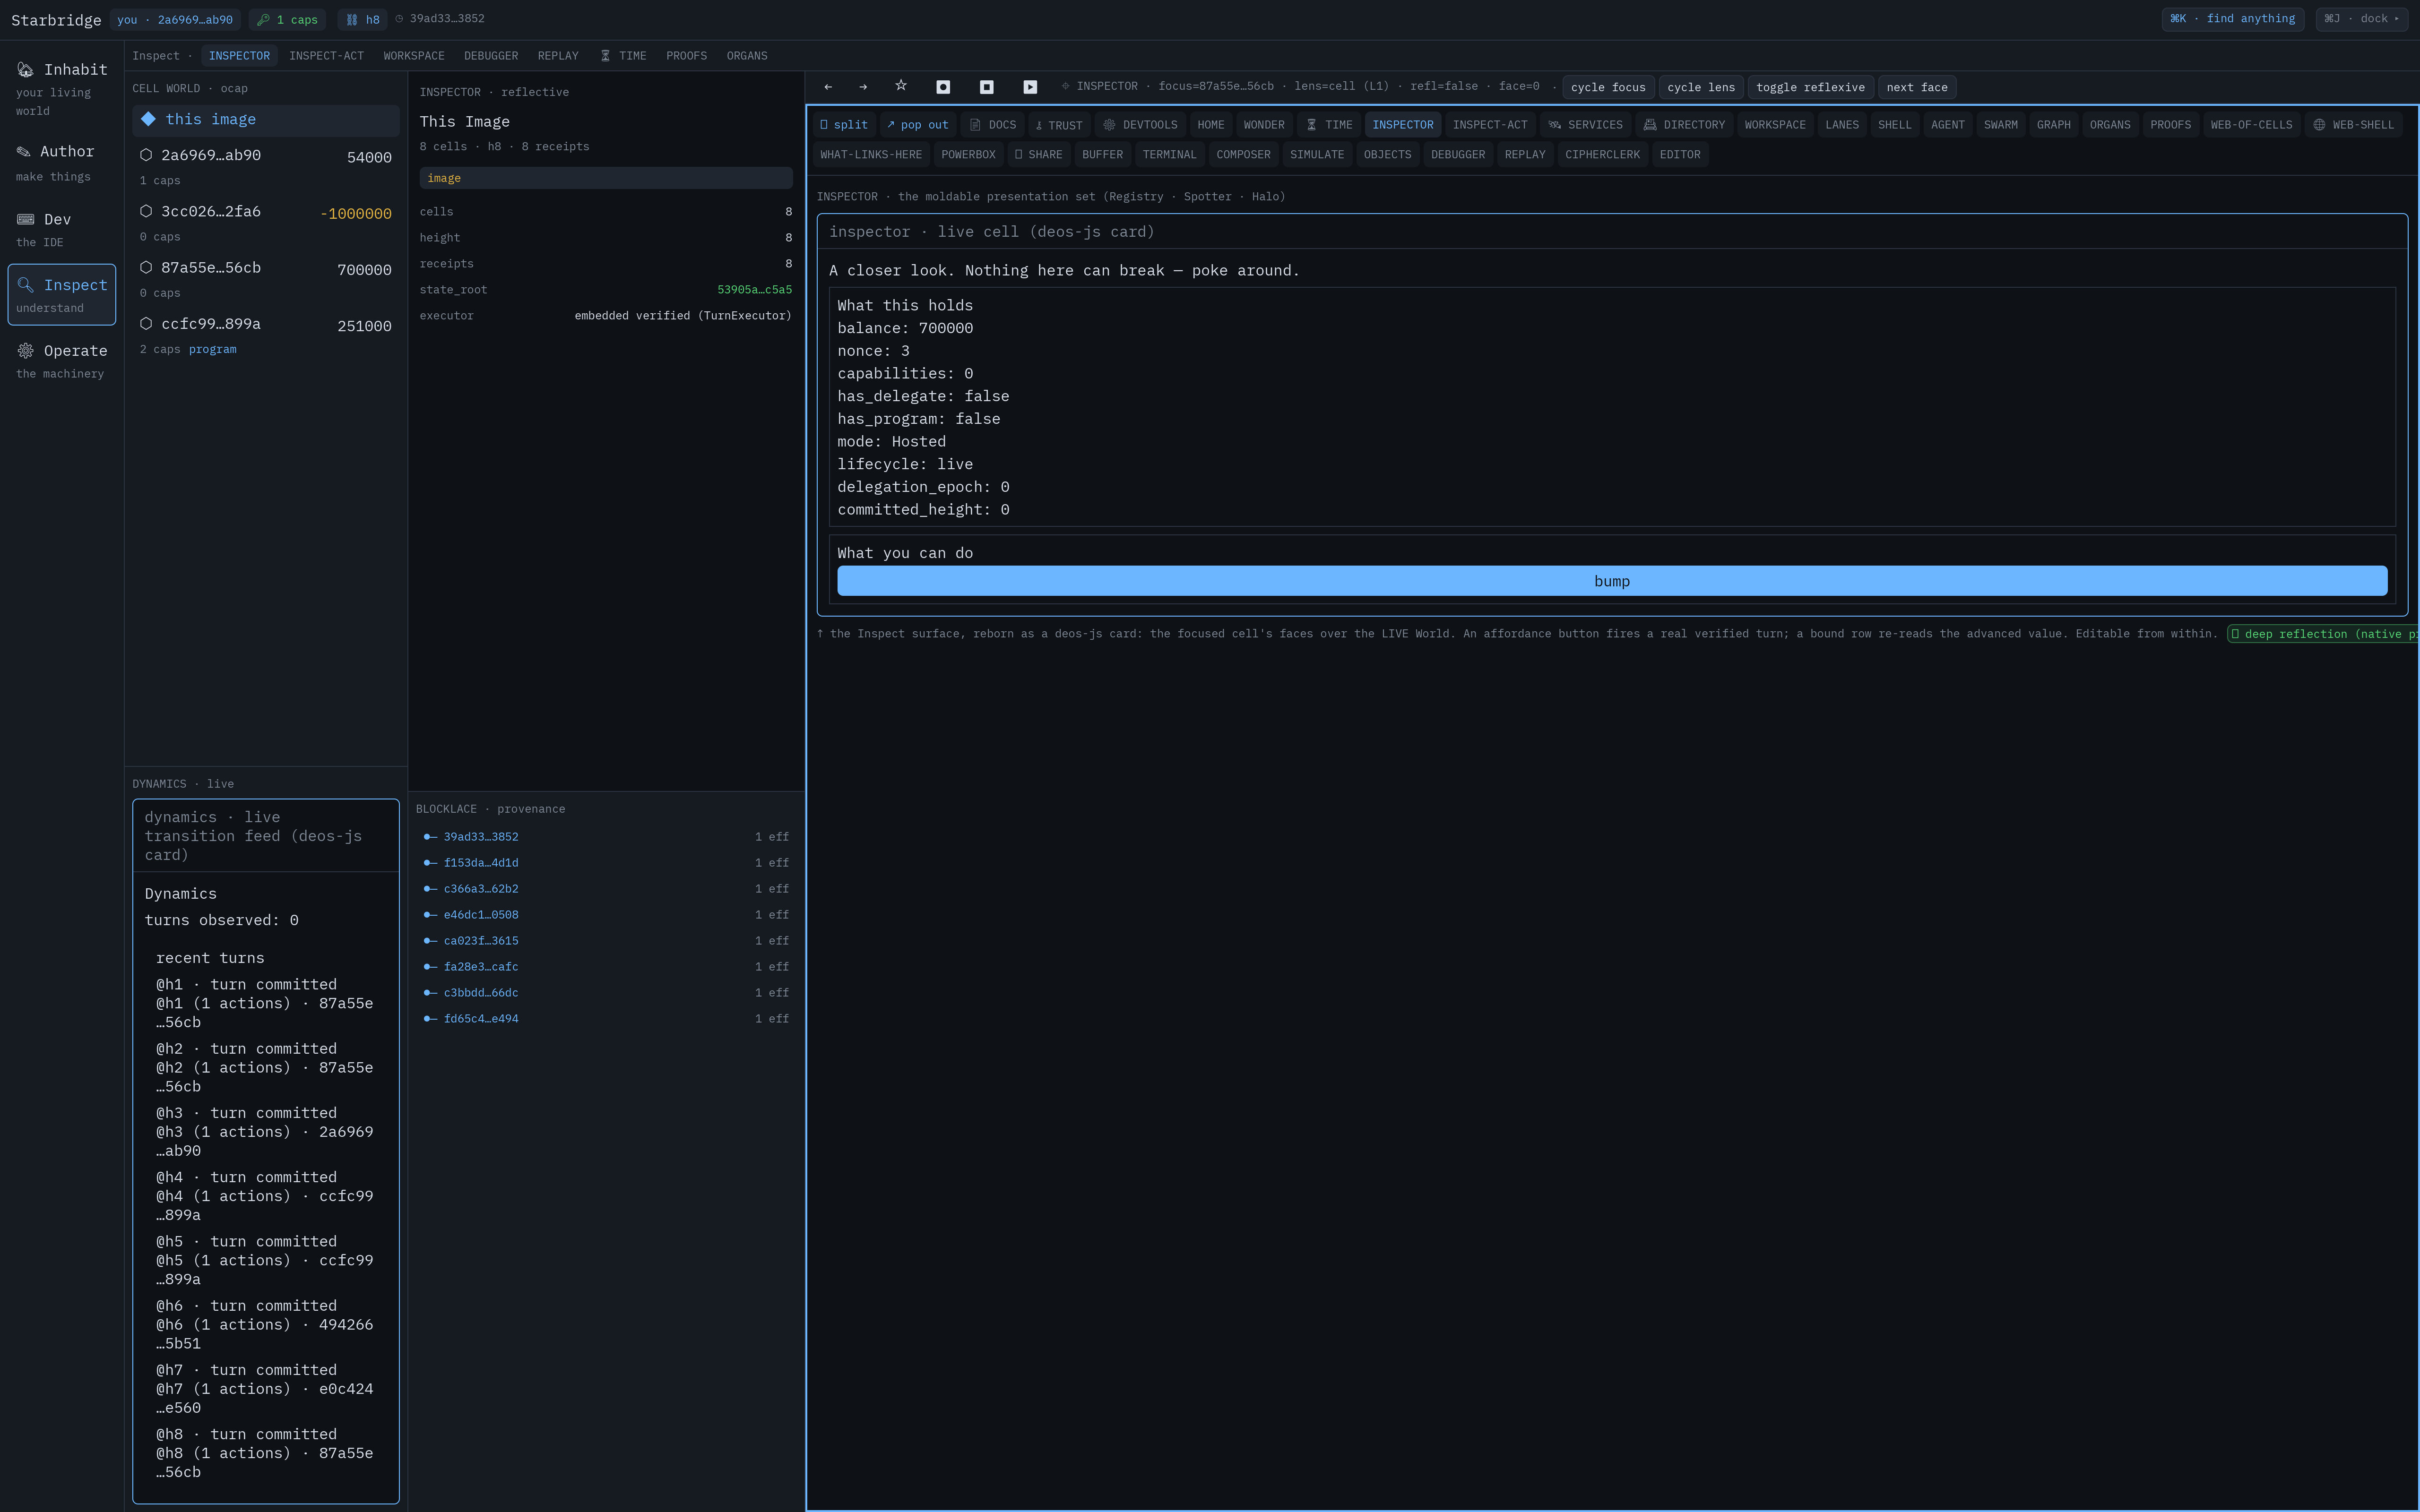Switch to PROOFS in top menu

(x=686, y=56)
